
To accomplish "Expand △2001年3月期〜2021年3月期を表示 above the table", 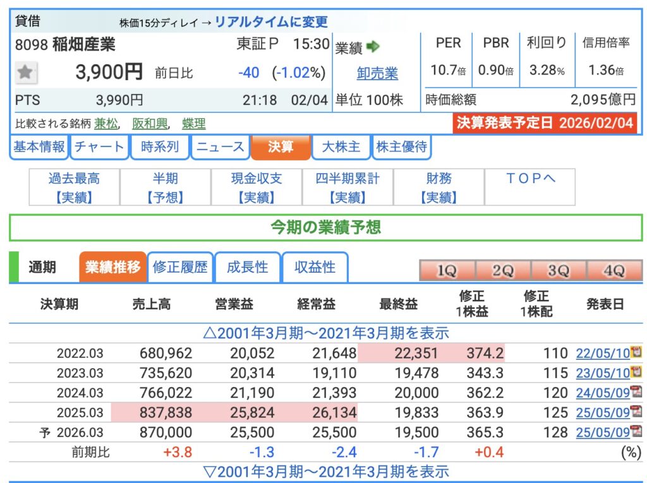I will click(325, 333).
